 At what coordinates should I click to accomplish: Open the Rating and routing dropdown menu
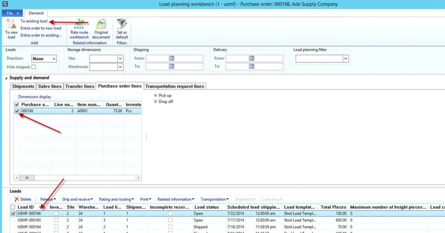click(116, 199)
